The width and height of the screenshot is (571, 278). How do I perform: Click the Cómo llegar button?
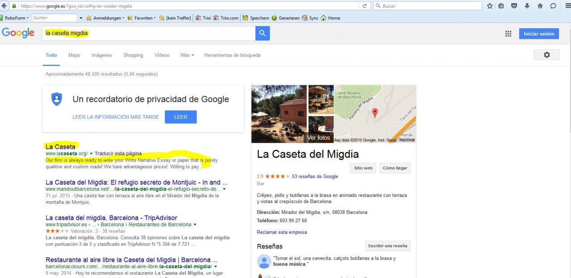395,168
